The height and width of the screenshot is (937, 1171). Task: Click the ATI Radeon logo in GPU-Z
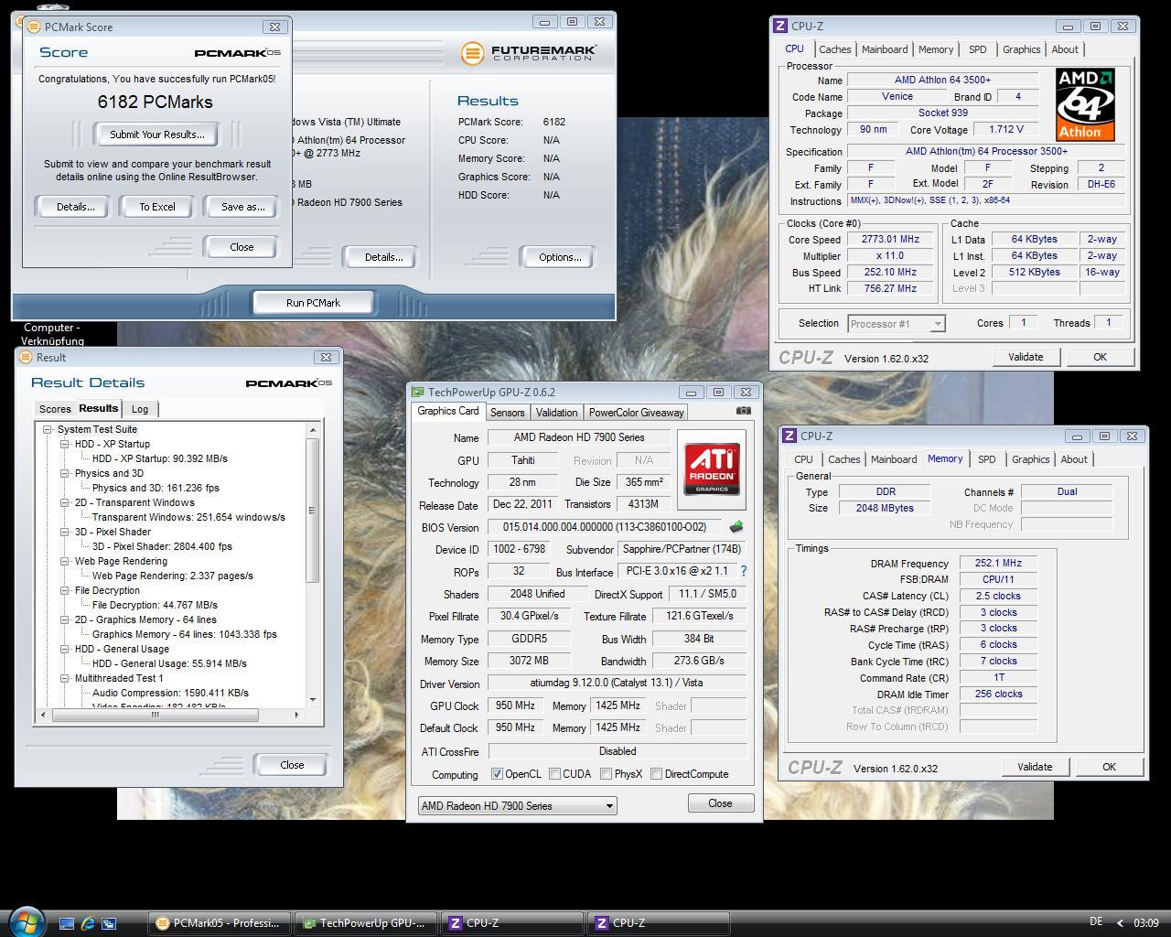pos(712,469)
